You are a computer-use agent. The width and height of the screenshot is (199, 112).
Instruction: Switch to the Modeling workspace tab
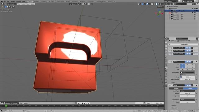[37, 2]
